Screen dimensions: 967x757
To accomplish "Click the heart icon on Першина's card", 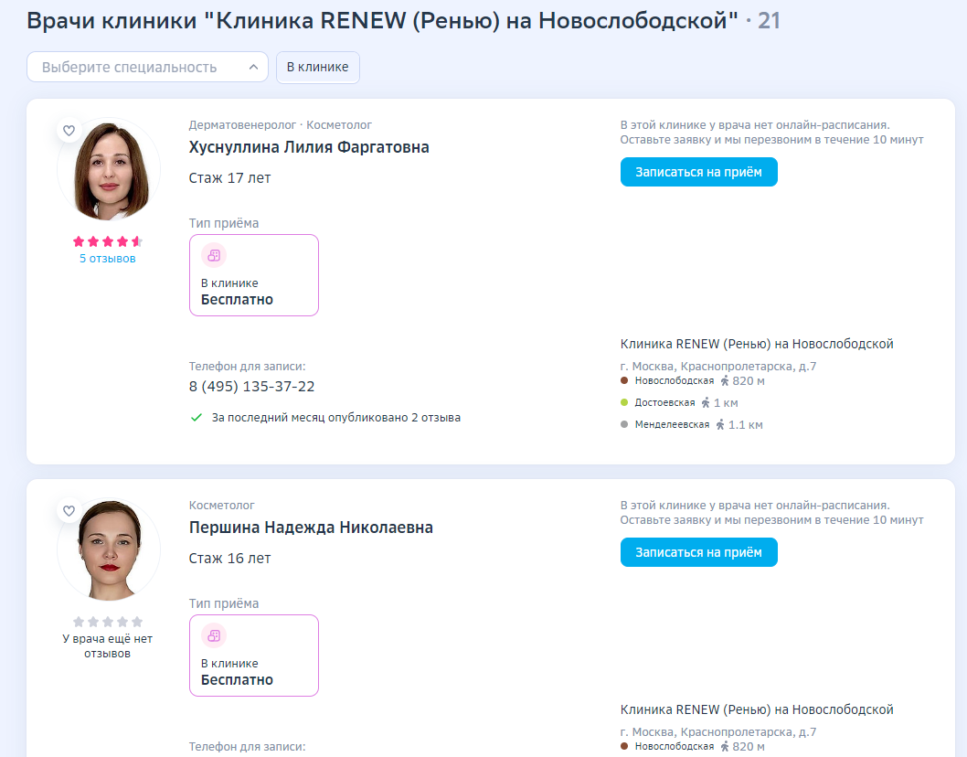I will 69,511.
